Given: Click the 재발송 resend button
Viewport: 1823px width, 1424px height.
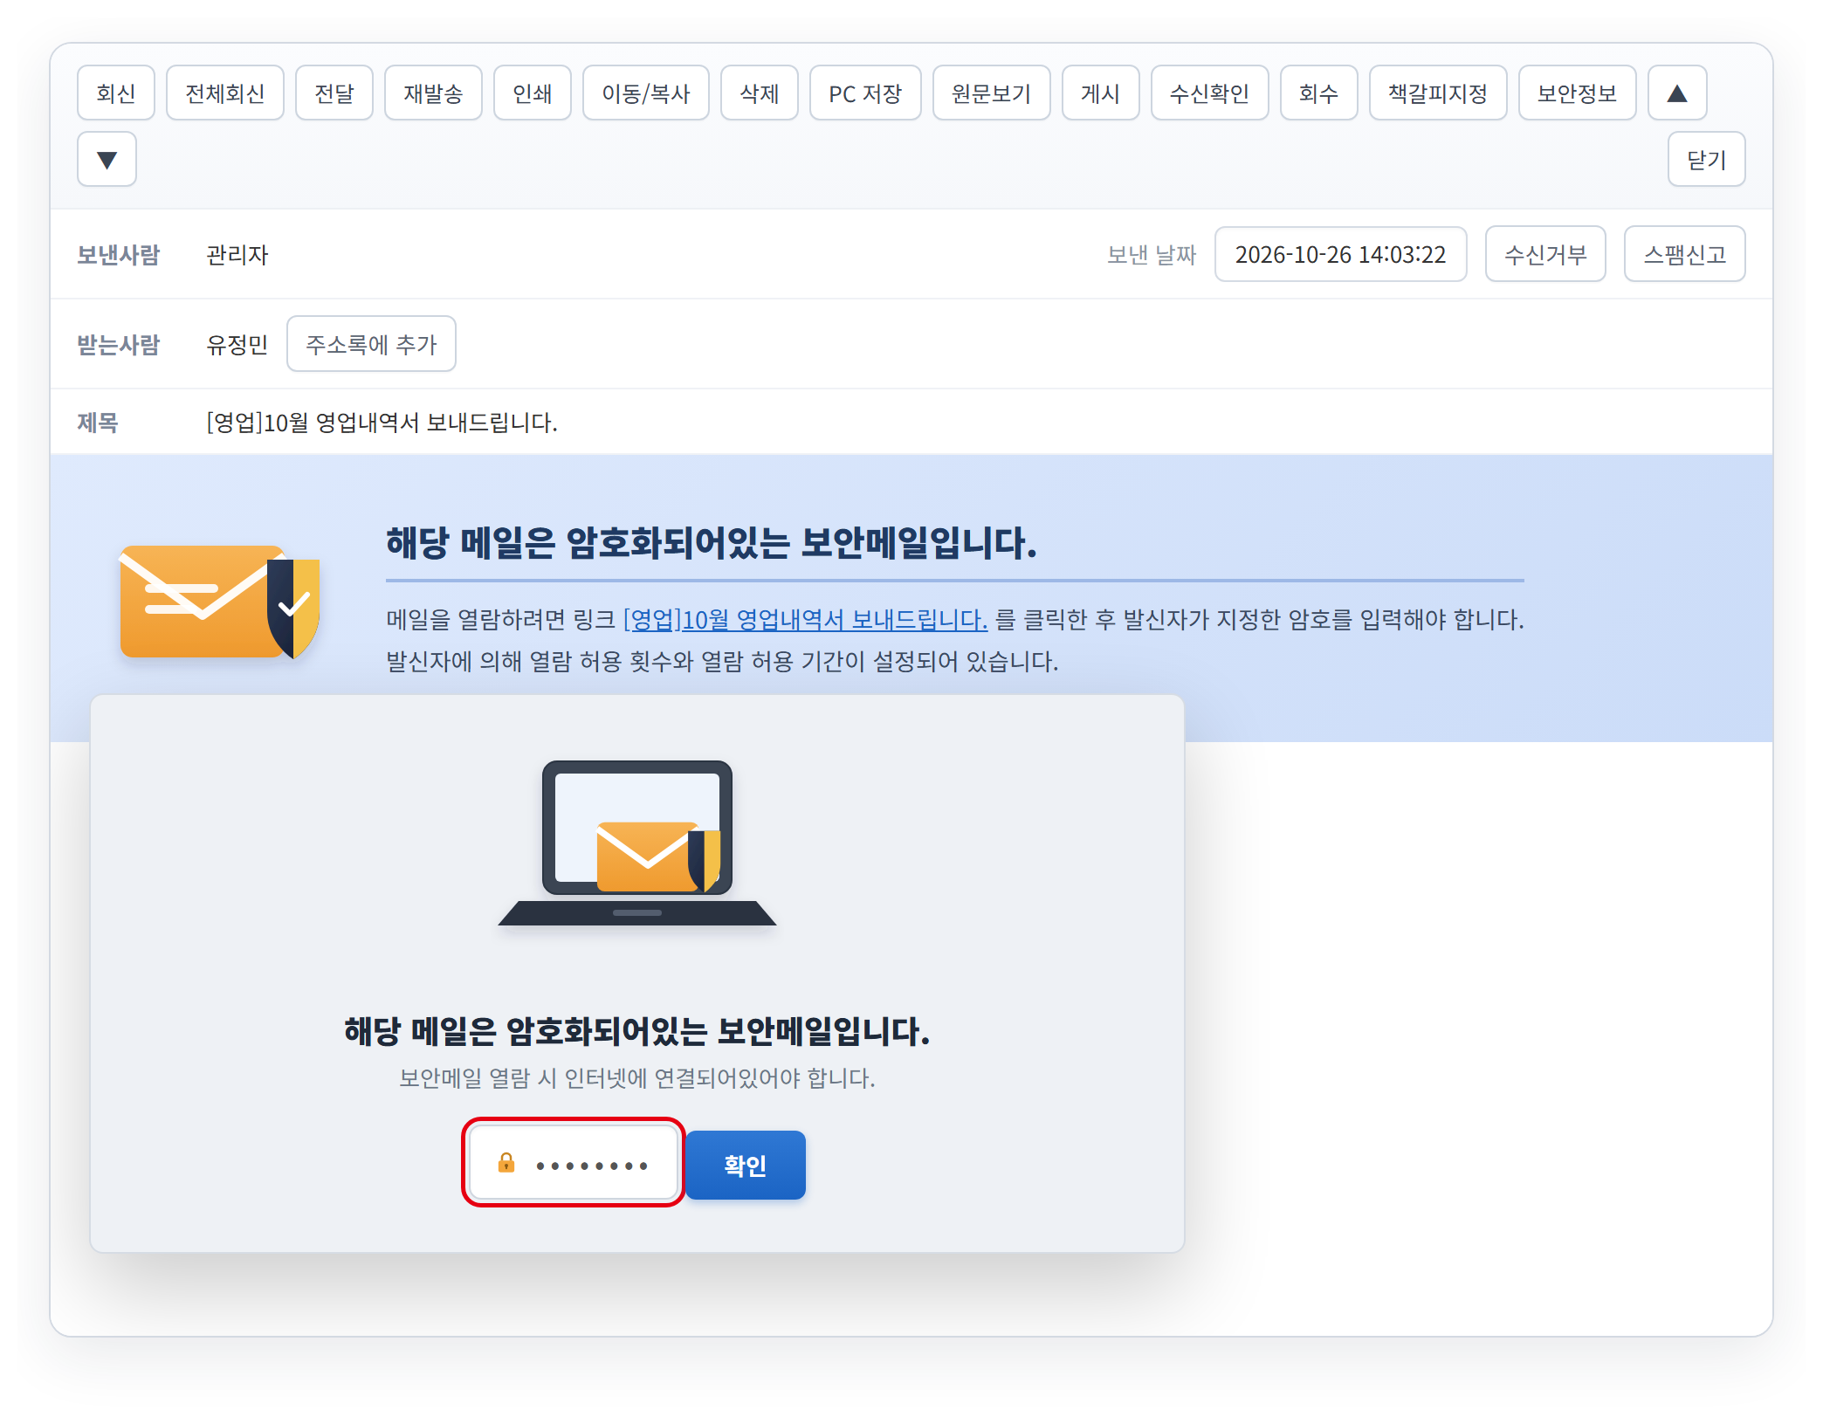Looking at the screenshot, I should coord(433,93).
